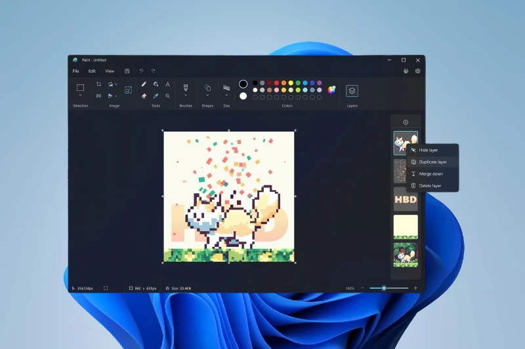
Task: Expand the Selection dropdown arrow
Action: coord(80,96)
